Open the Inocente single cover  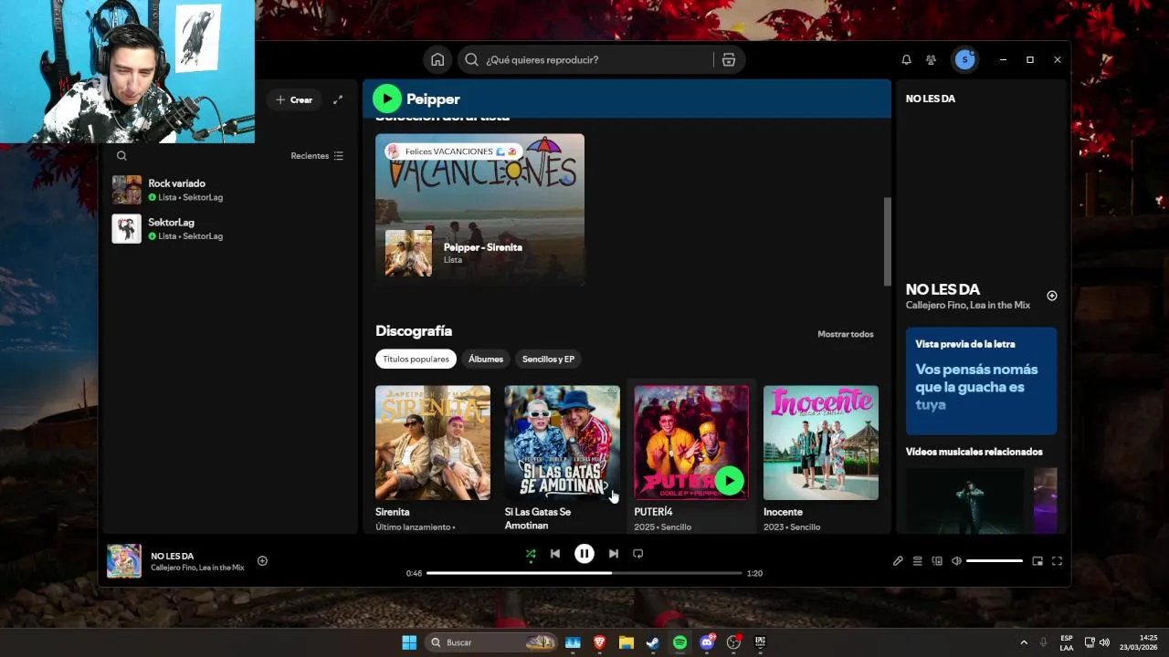pos(821,443)
